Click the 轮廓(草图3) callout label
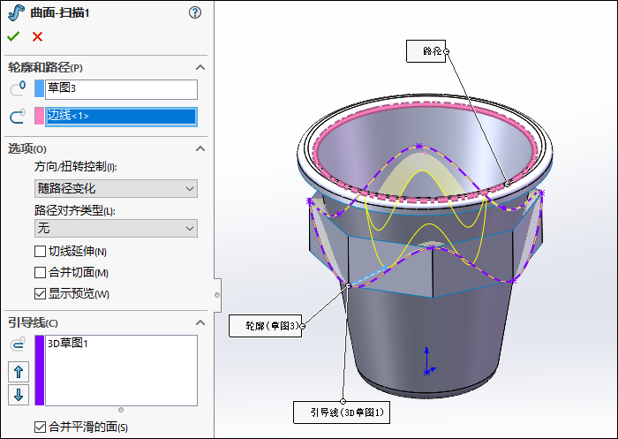Viewport: 618px width, 439px height. click(x=265, y=326)
